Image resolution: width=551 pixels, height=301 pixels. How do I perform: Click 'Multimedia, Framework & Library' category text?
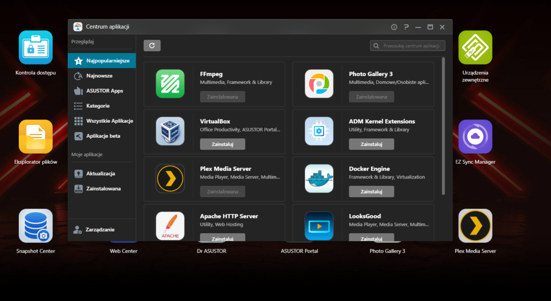[236, 82]
